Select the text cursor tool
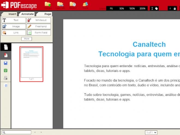The width and height of the screenshot is (180, 135). [152, 8]
